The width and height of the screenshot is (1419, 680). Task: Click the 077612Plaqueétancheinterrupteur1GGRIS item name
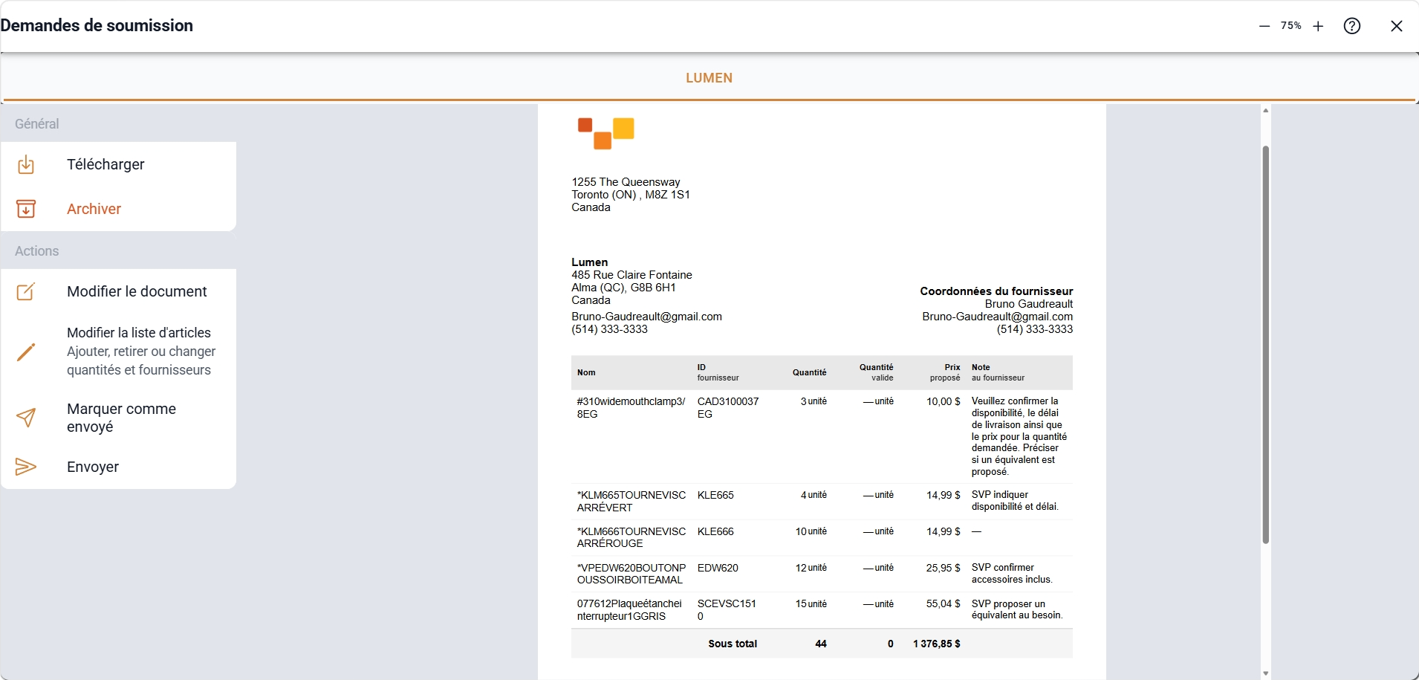[x=629, y=610]
